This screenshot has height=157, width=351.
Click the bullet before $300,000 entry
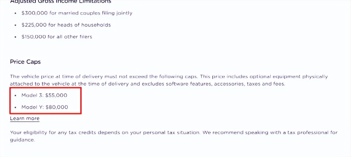coord(15,13)
